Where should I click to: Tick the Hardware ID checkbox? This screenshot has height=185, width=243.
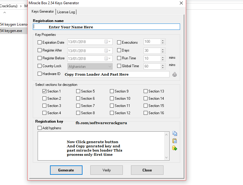pyautogui.click(x=40, y=74)
